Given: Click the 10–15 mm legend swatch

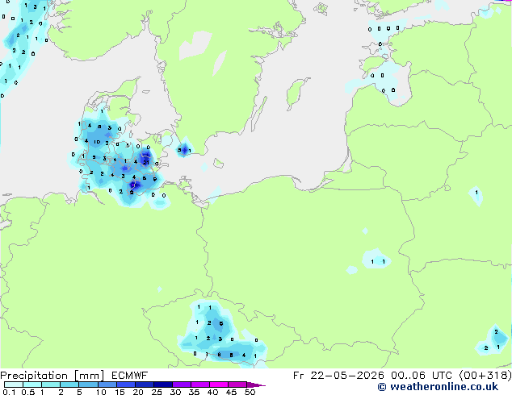Looking at the screenshot, I should pyautogui.click(x=107, y=385).
